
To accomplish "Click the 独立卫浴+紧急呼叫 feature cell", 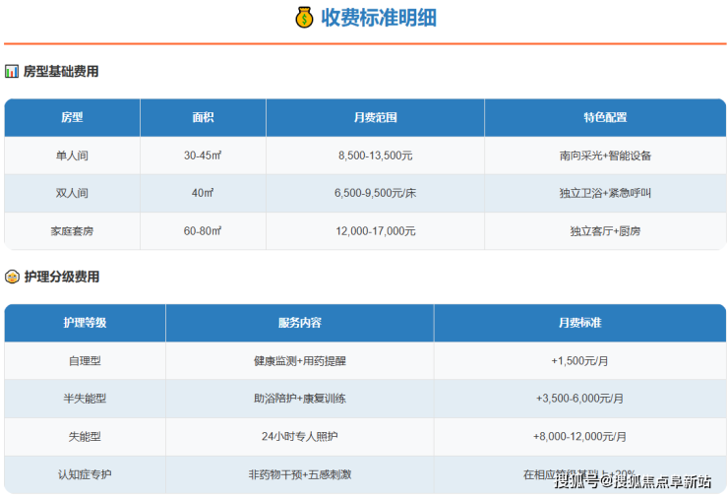I will click(605, 193).
